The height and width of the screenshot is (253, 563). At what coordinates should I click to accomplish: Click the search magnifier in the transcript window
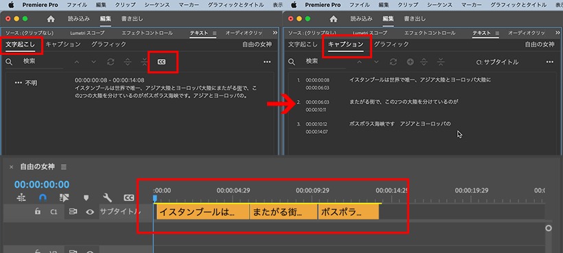click(x=9, y=62)
